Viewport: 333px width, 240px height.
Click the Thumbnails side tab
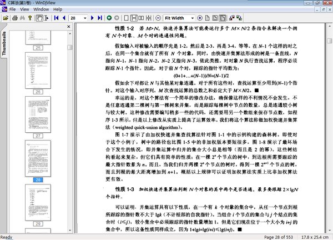click(x=4, y=43)
